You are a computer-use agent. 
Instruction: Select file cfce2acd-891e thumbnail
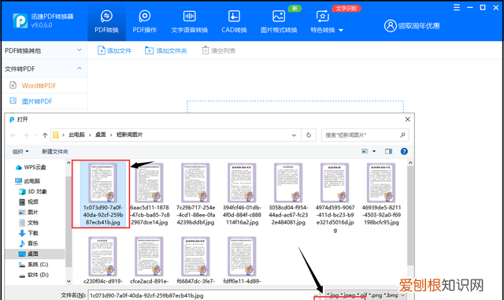click(x=149, y=257)
